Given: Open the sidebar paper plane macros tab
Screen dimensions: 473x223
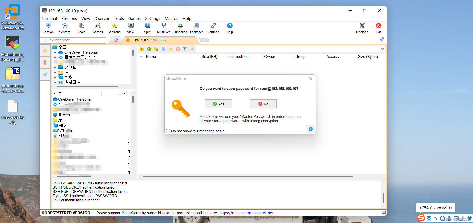Looking at the screenshot, I should click(45, 74).
